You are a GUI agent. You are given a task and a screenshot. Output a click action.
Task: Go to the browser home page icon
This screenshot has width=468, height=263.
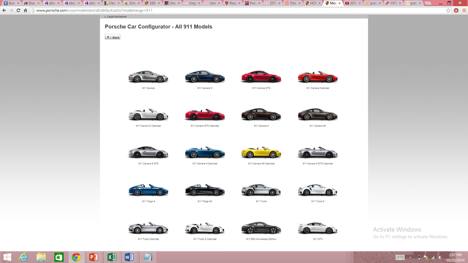click(25, 10)
